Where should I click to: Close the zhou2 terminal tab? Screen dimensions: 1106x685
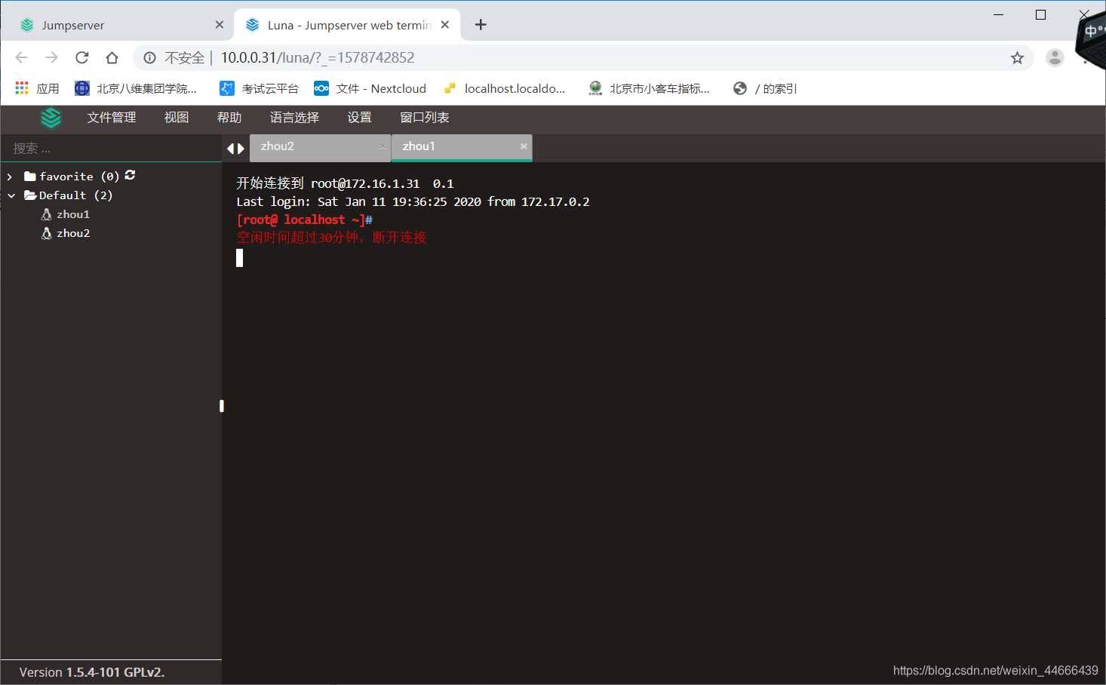[382, 146]
